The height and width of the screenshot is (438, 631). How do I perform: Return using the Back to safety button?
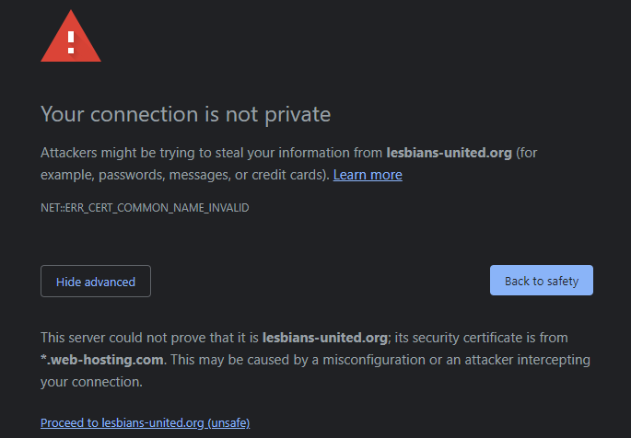tap(542, 281)
